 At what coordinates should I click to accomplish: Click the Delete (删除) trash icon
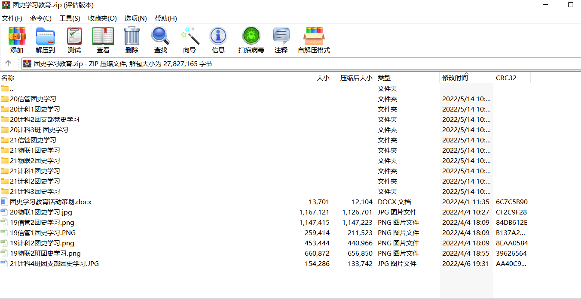tap(131, 40)
